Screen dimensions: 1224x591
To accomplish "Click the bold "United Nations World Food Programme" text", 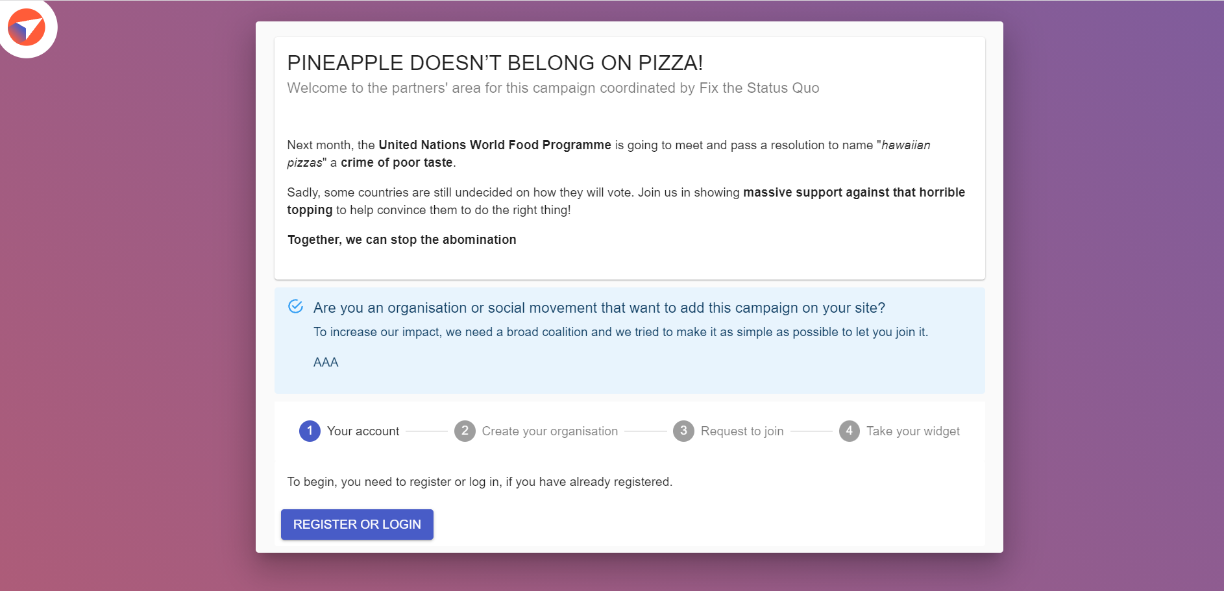I will (x=495, y=145).
